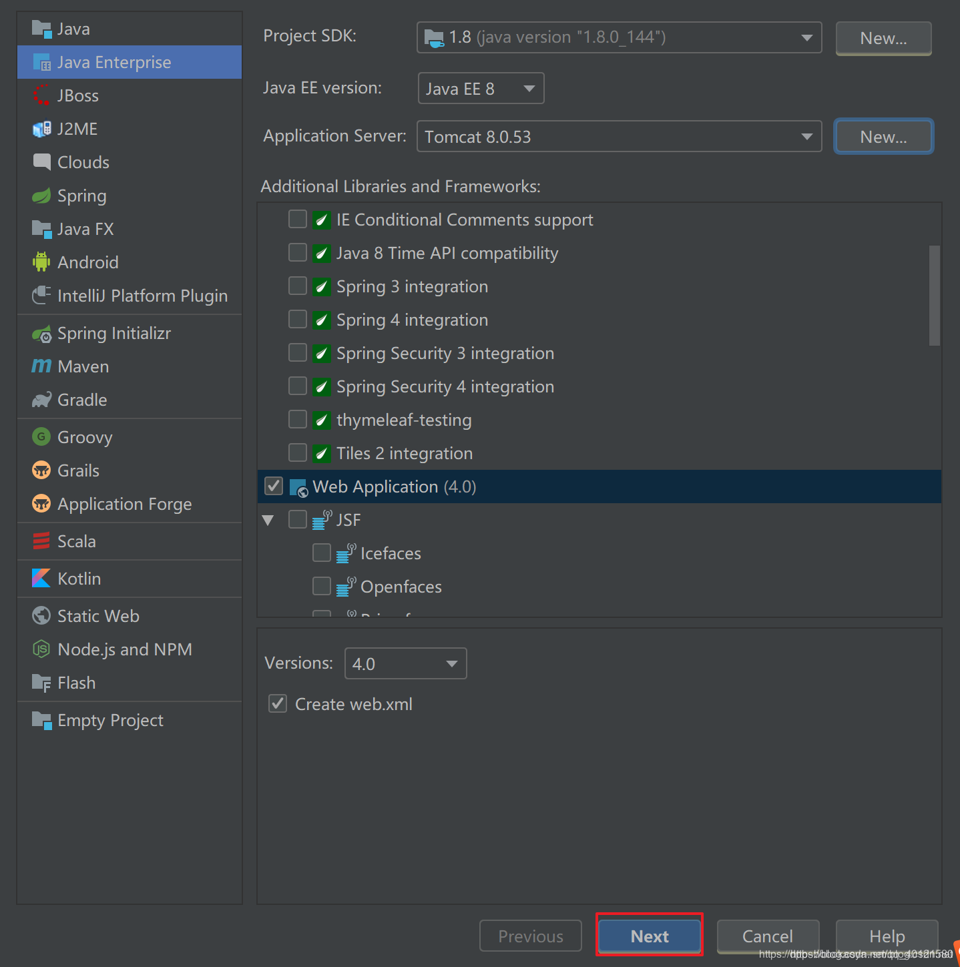Click the Clouds speech-bubble icon
The width and height of the screenshot is (960, 967).
click(x=41, y=162)
